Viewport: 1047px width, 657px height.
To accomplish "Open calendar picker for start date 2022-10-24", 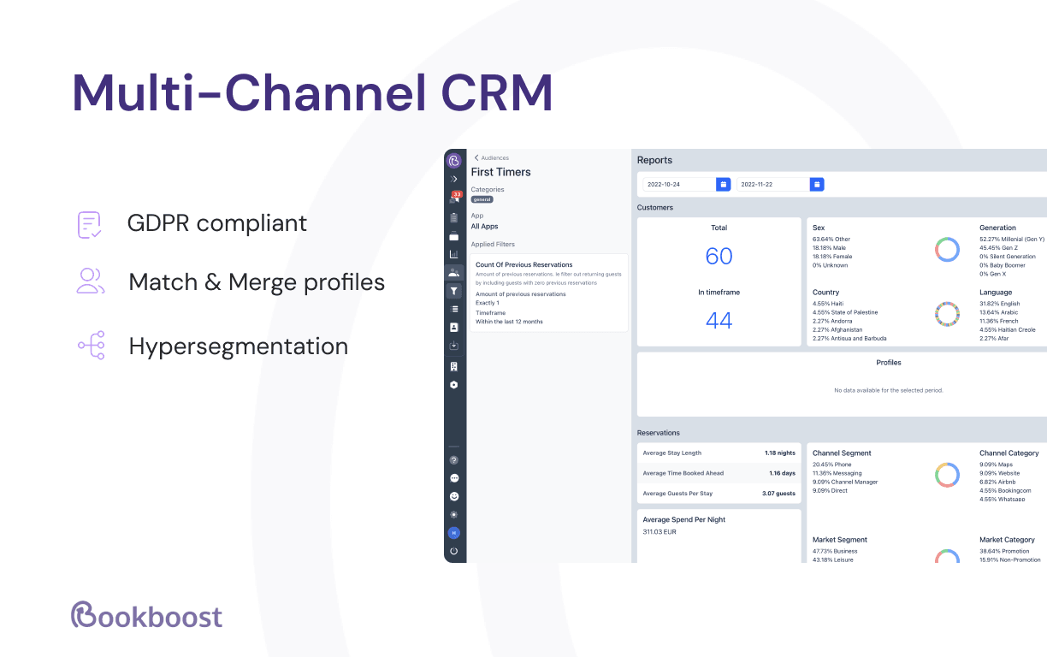I will (x=723, y=184).
